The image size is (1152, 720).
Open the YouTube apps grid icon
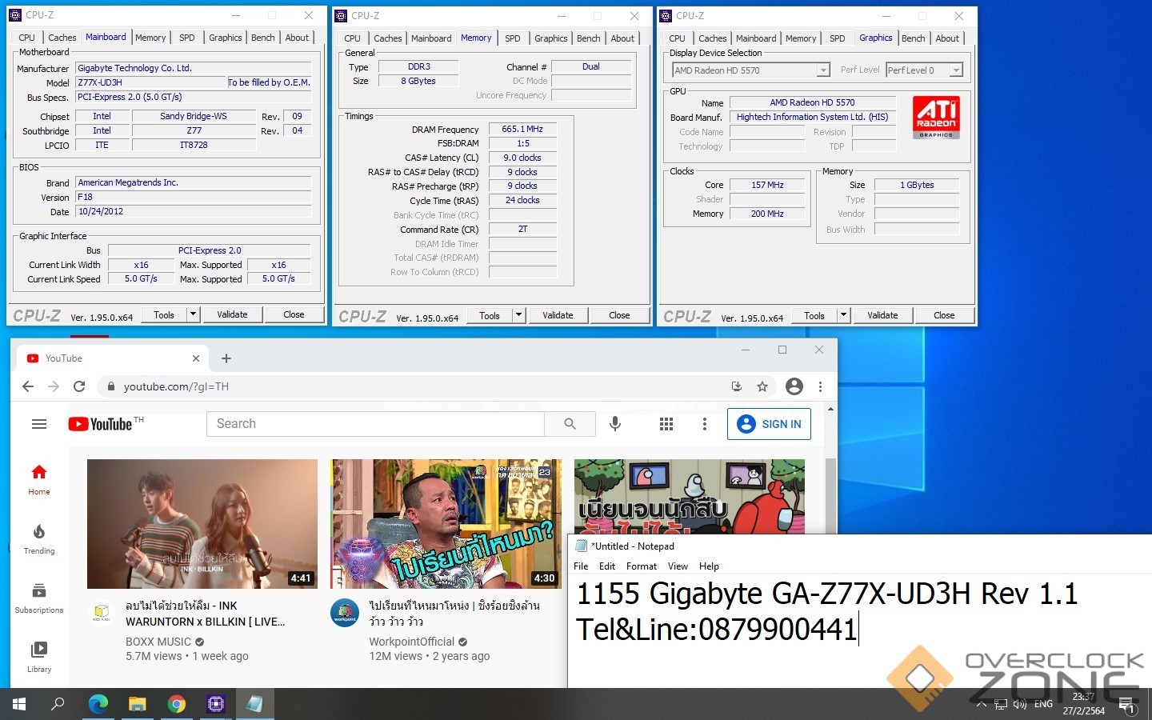pos(666,424)
